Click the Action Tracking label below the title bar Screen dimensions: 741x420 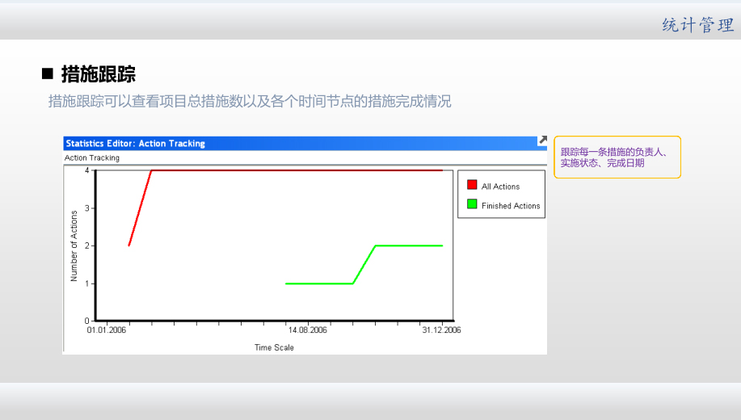[92, 158]
